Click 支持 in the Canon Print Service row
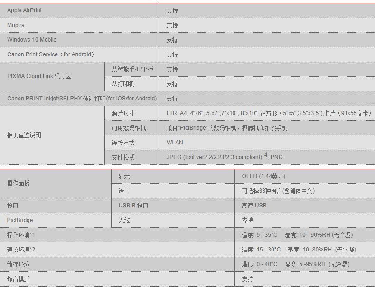 click(x=172, y=54)
